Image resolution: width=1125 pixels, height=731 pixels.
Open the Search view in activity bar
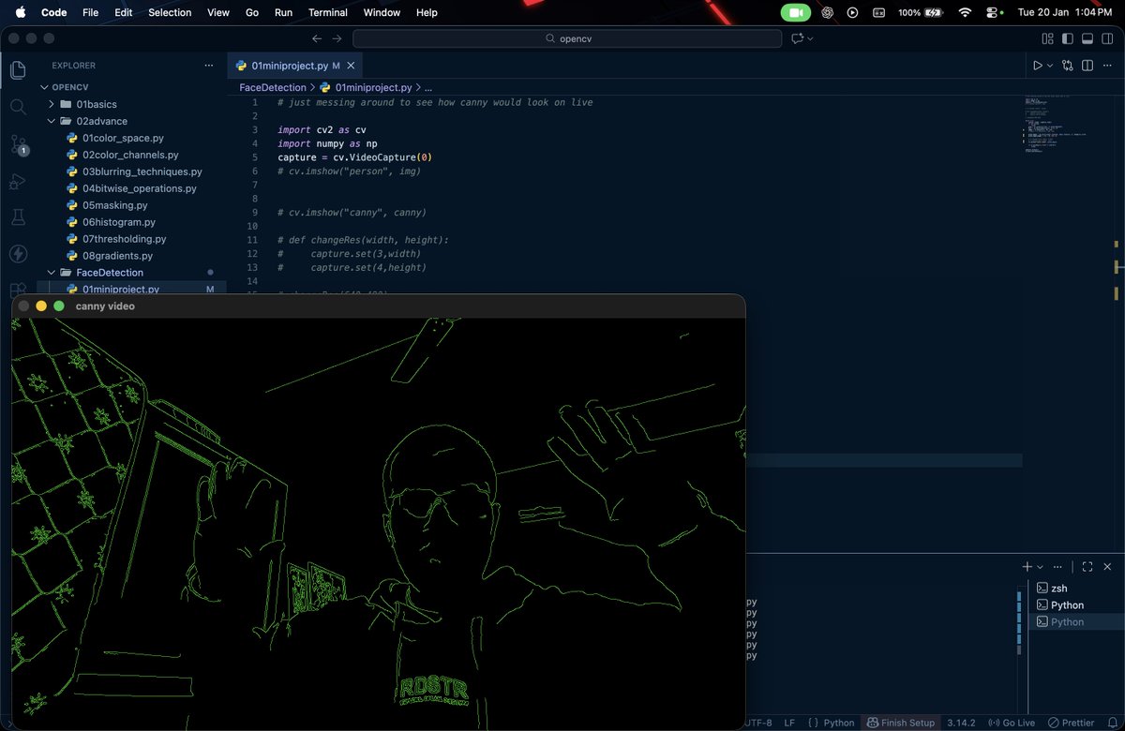(x=18, y=107)
